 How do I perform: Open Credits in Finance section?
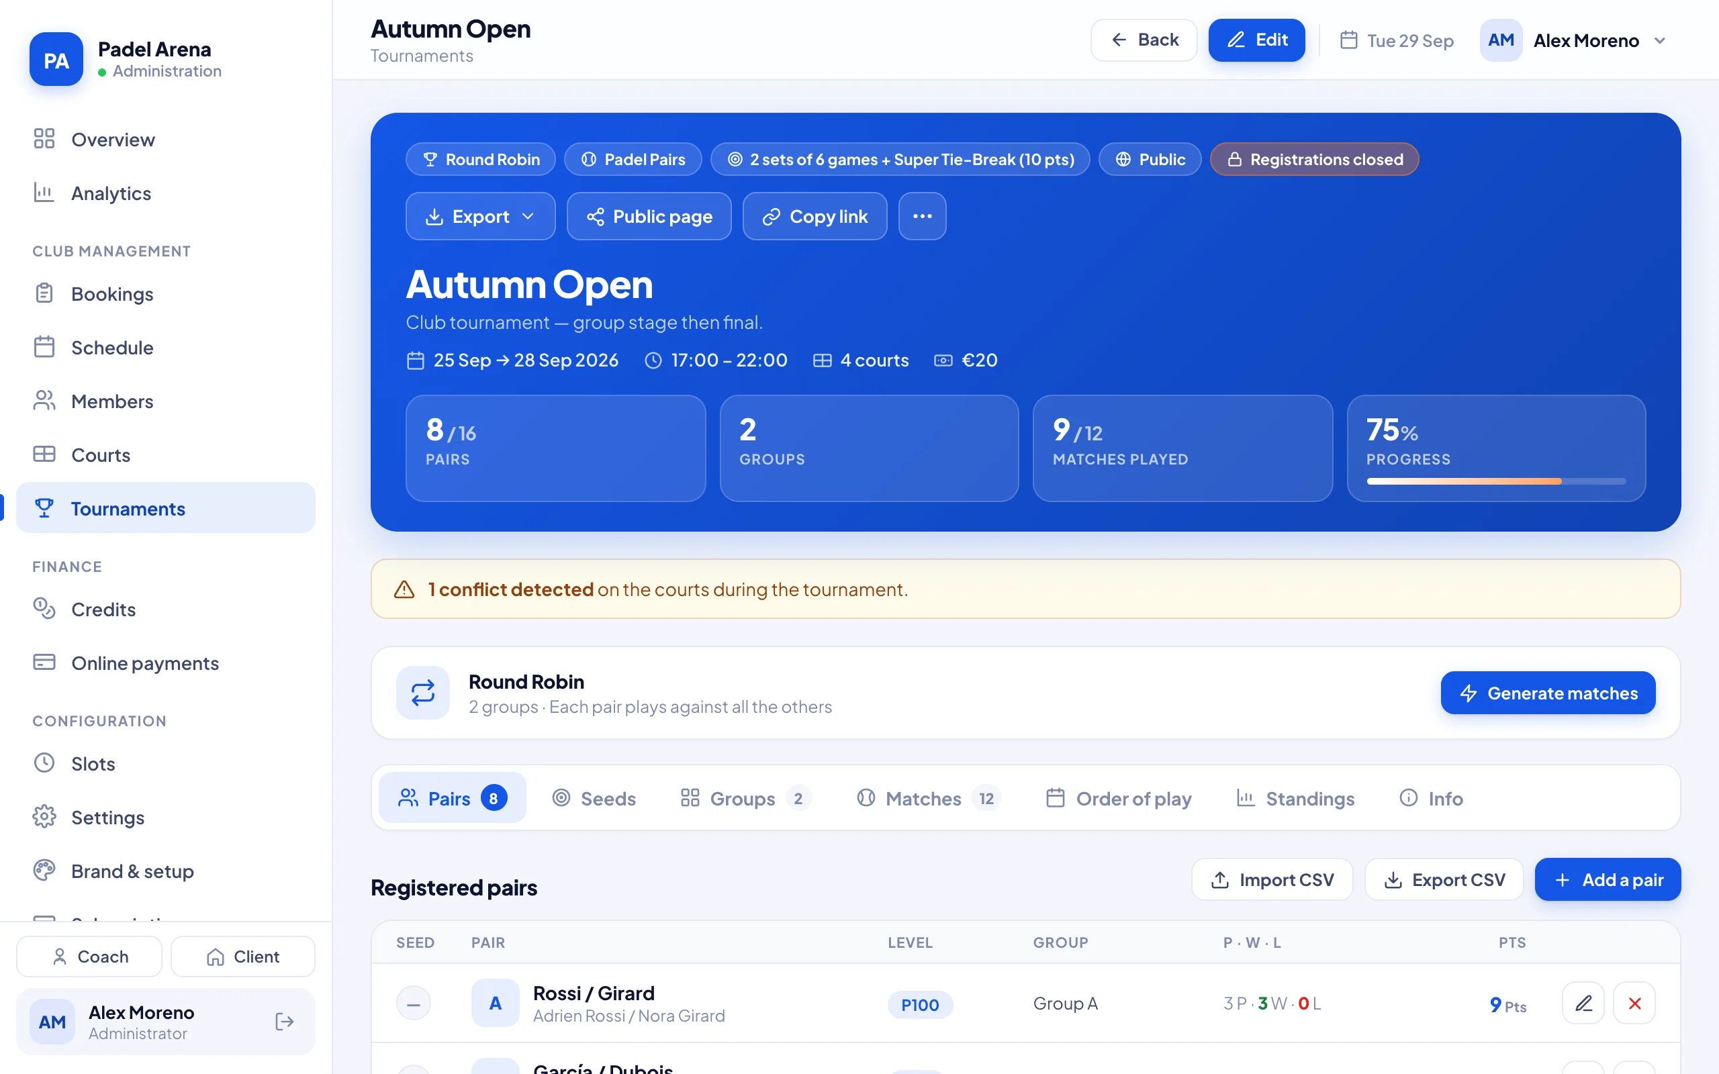(x=165, y=609)
